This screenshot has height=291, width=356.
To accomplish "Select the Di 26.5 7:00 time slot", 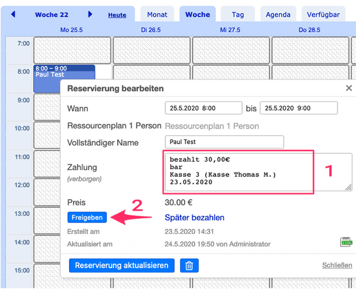I will [x=152, y=50].
